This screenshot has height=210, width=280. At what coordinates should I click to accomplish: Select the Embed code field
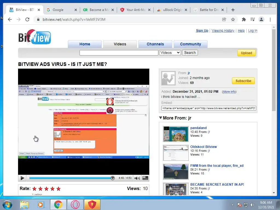tap(209, 108)
